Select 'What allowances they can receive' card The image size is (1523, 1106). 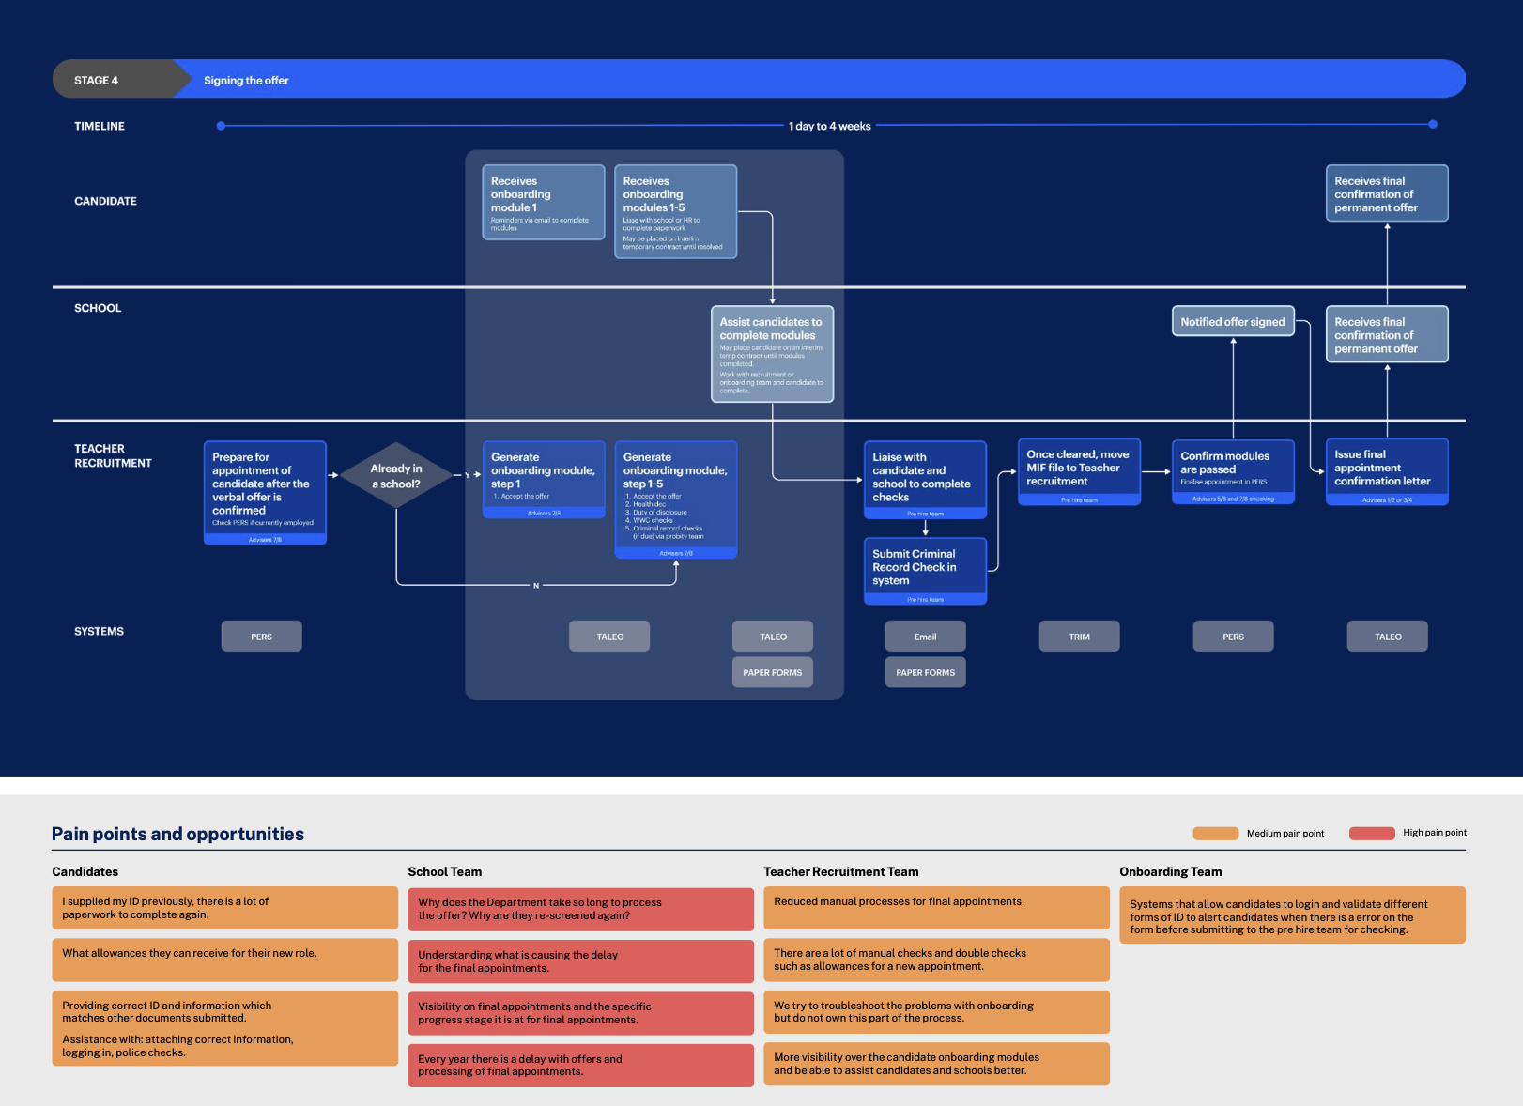point(225,960)
